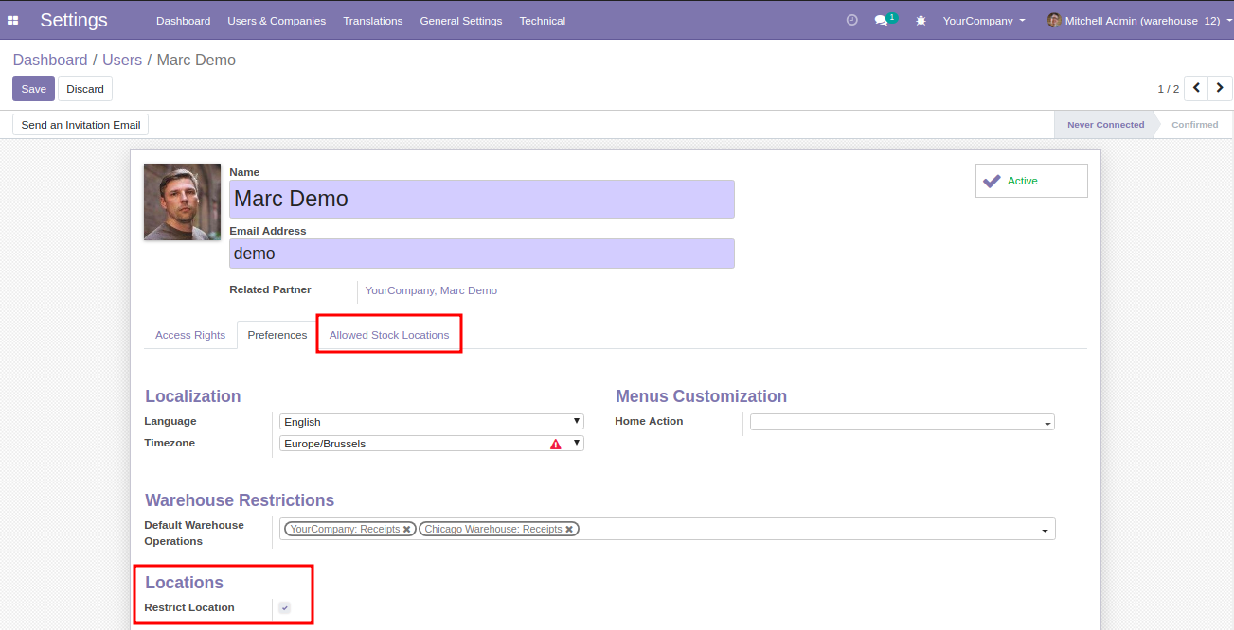Click Marc Demo's profile photo
Viewport: 1234px width, 630px height.
point(182,201)
